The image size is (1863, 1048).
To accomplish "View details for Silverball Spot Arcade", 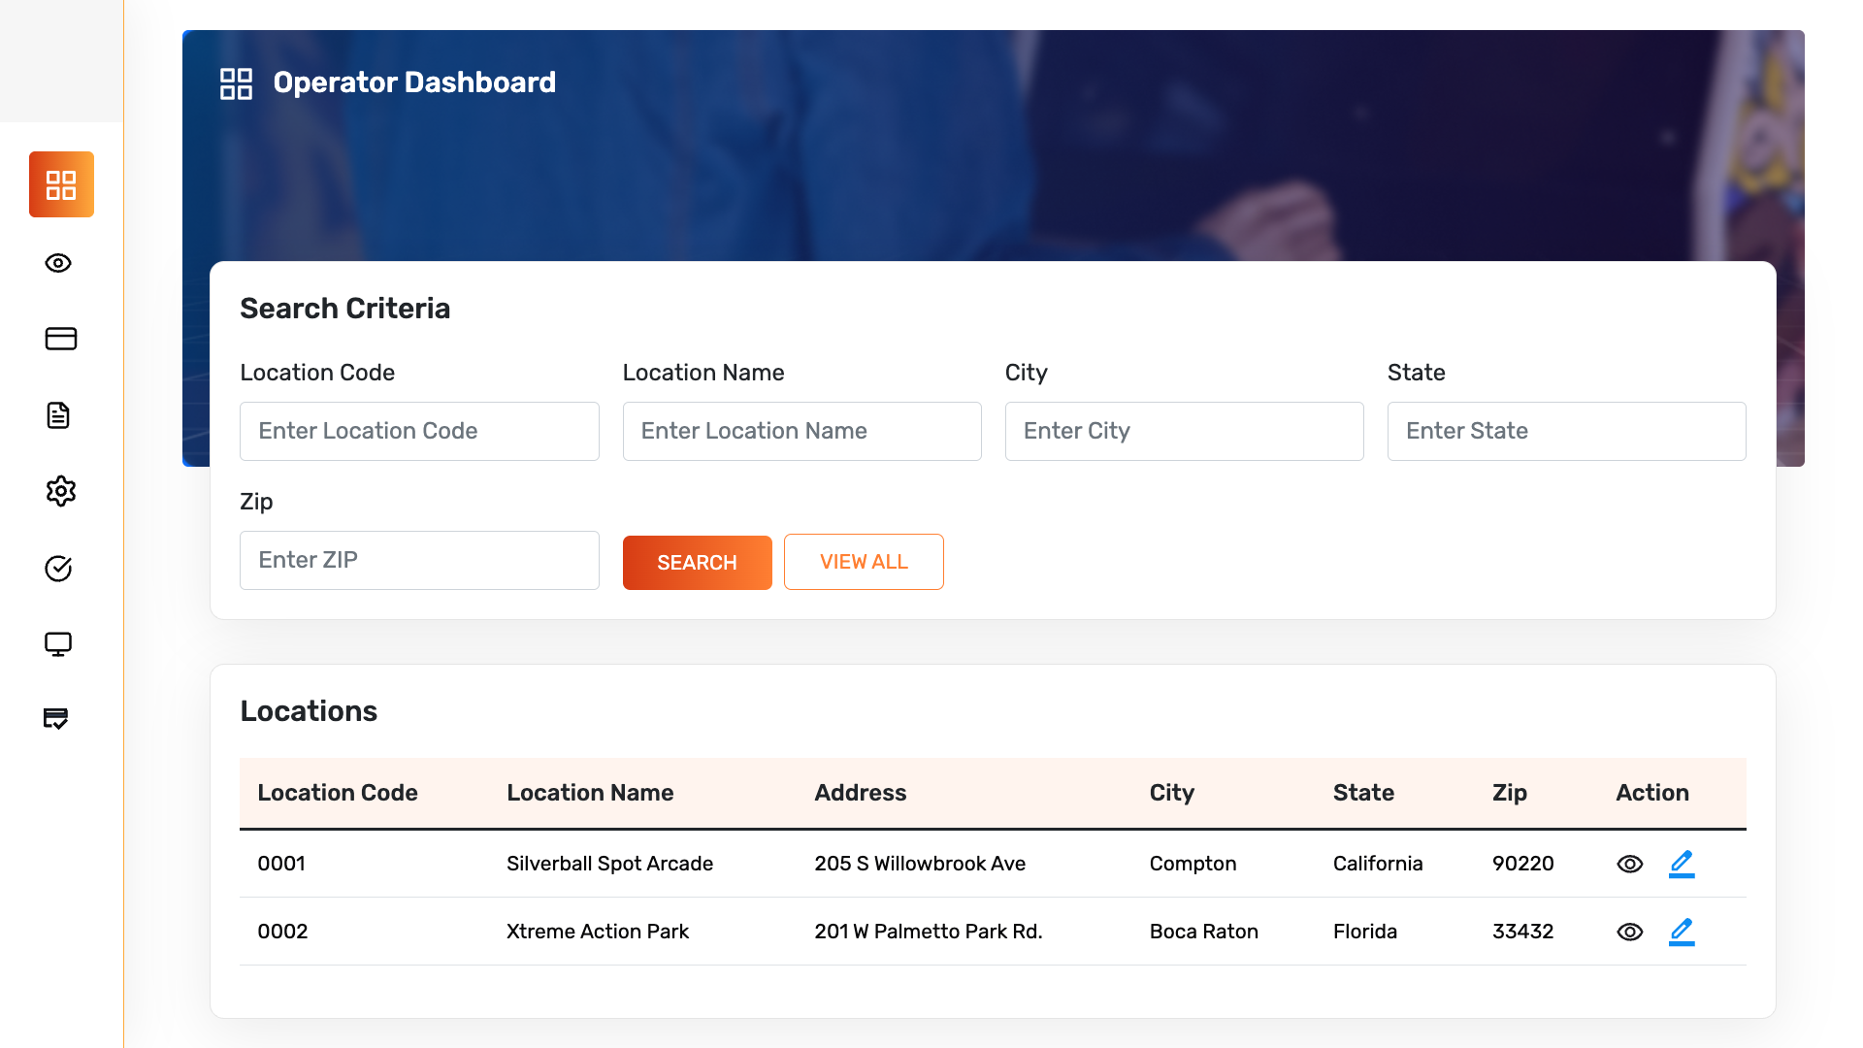I will 1629,864.
